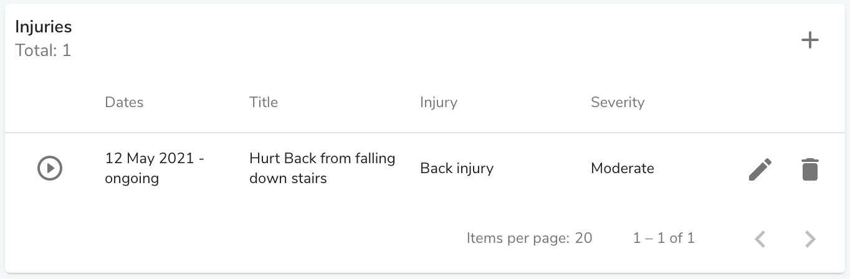Select the 'Back injury' cell
Screen dimensions: 850x279
point(457,168)
